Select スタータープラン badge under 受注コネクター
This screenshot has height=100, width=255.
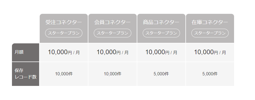[x=64, y=33]
